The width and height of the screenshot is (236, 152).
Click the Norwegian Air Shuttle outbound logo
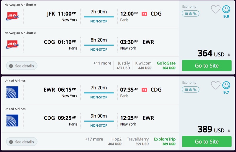(12, 16)
